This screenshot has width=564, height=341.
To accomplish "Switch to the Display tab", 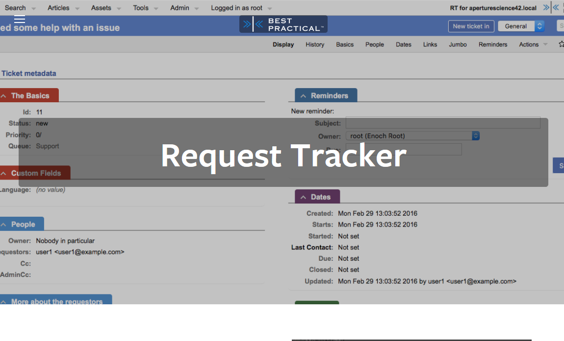I will coord(283,45).
